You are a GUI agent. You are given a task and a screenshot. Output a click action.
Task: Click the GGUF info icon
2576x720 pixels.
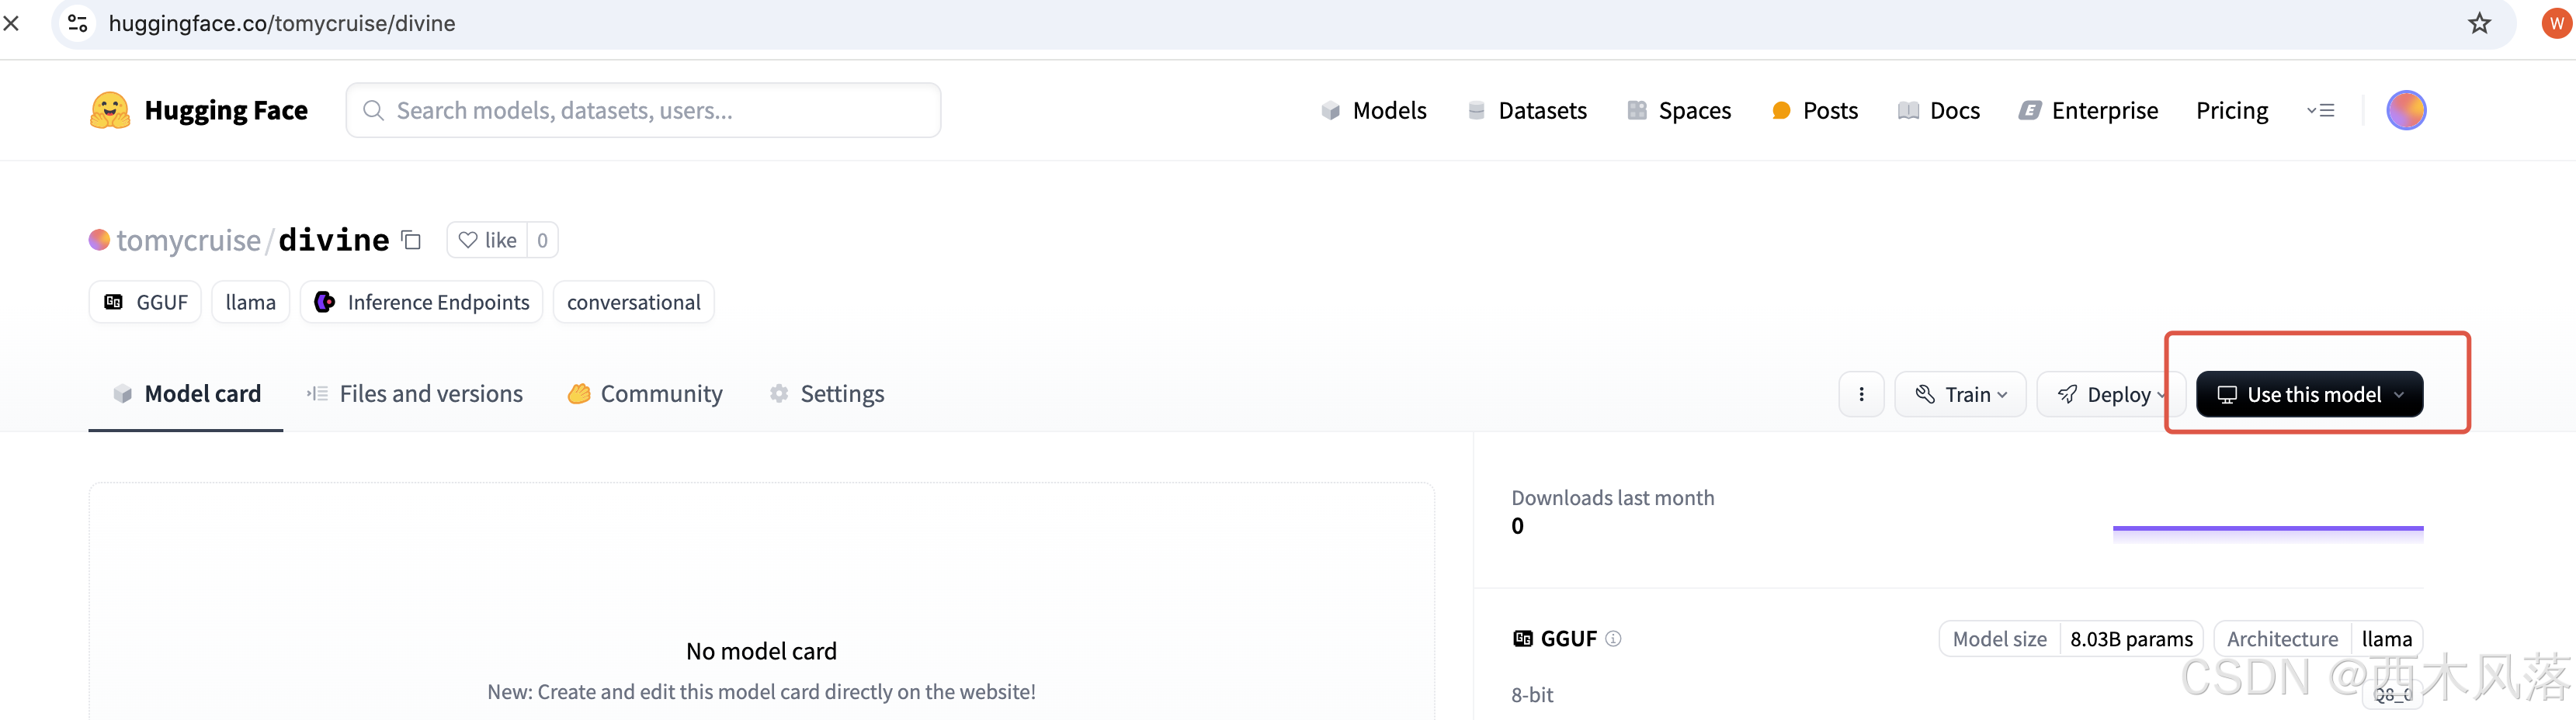point(1613,638)
